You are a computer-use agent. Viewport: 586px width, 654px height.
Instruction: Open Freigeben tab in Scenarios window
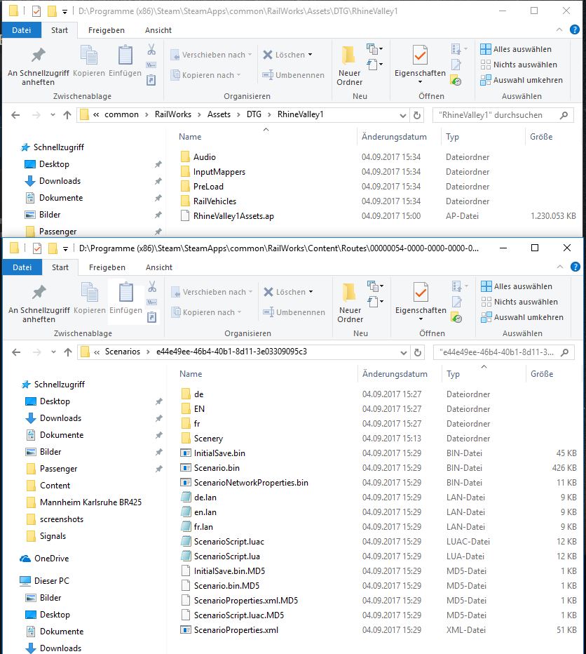(107, 267)
